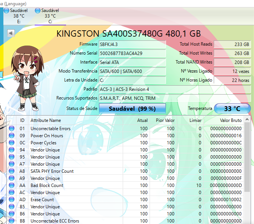The image size is (254, 224).
Task: Click the Pior Valor column header
Action: click(163, 120)
